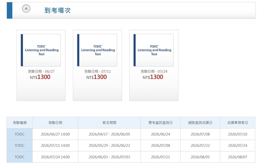This screenshot has width=263, height=166.
Task: Click the 網路查詢成績日 column header
Action: coord(200,123)
